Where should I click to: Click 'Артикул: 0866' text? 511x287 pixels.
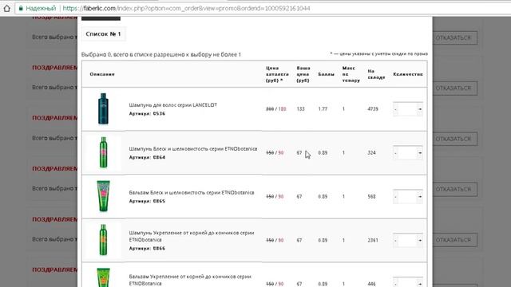pyautogui.click(x=147, y=248)
